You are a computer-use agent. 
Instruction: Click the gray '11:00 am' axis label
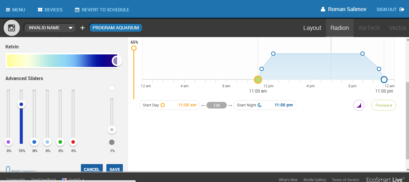(x=258, y=91)
